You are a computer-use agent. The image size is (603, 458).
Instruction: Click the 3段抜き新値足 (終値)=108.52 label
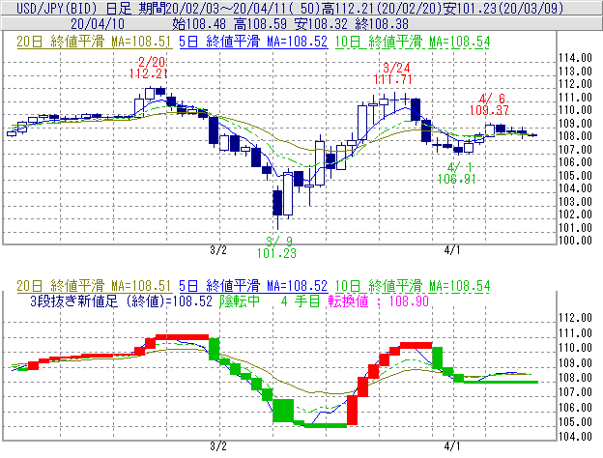point(121,301)
